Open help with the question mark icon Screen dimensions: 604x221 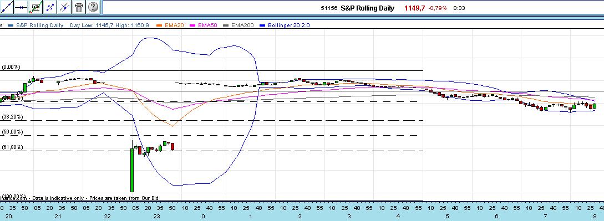pyautogui.click(x=93, y=7)
